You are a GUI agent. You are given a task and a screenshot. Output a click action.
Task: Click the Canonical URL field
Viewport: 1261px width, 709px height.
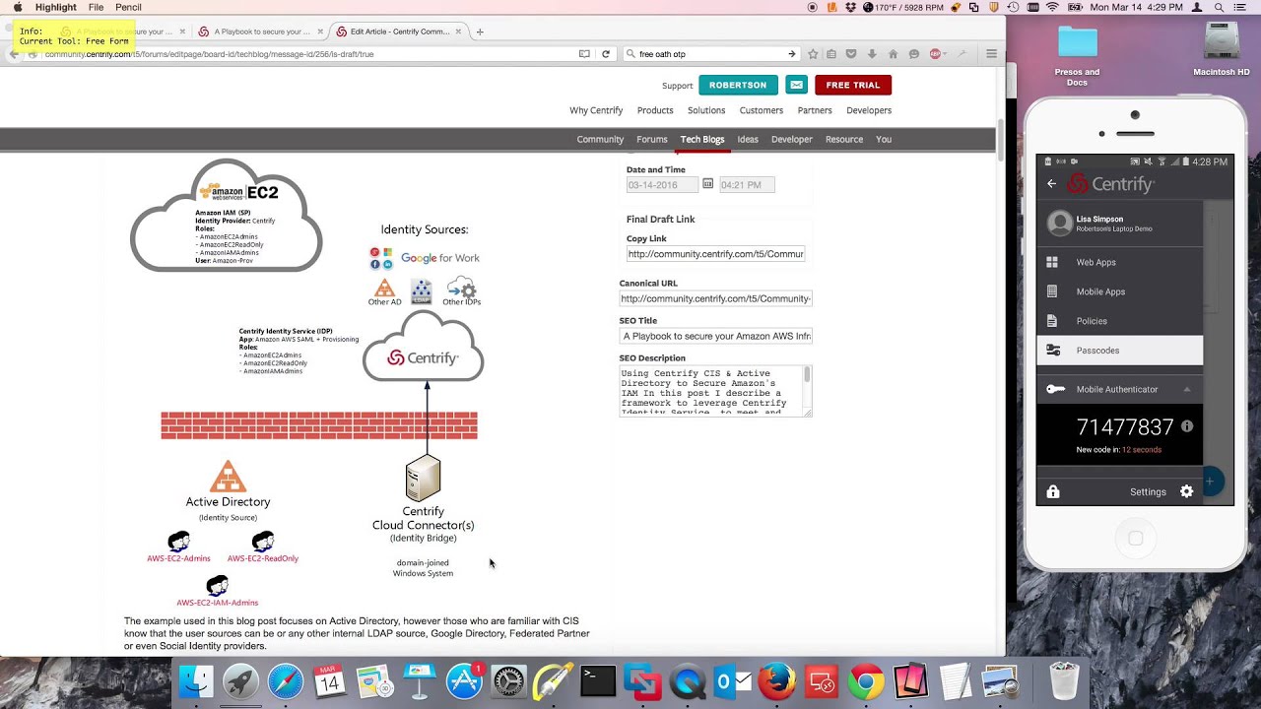coord(715,298)
